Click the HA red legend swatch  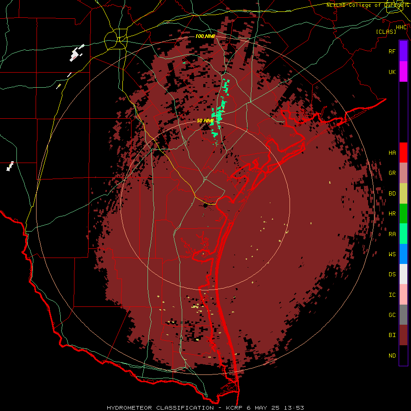[403, 153]
